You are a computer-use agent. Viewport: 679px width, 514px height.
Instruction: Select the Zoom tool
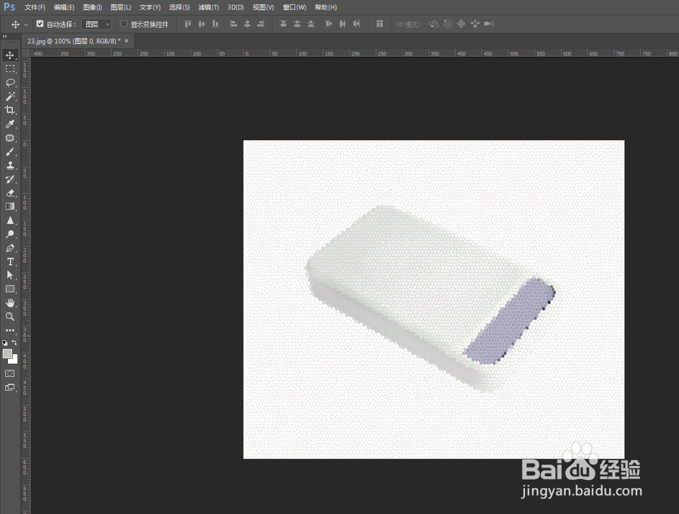(x=10, y=317)
